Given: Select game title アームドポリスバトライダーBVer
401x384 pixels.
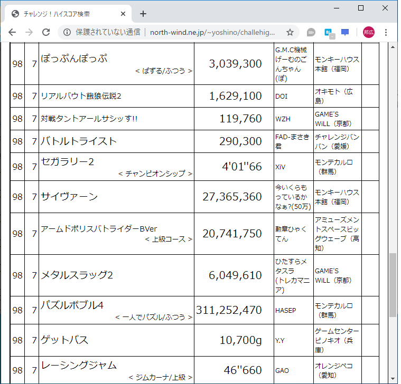Looking at the screenshot, I should (x=99, y=229).
